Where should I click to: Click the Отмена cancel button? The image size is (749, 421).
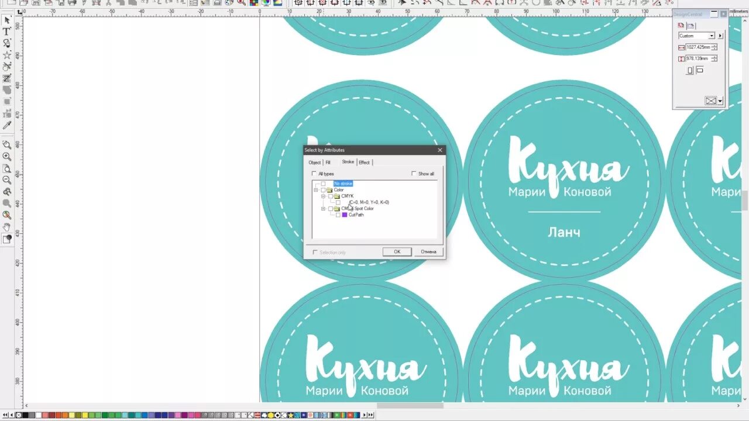point(429,251)
